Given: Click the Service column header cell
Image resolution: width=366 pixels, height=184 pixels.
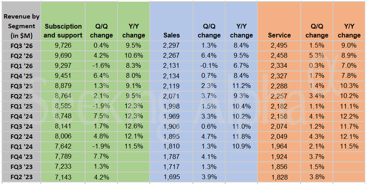Looking at the screenshot, I should pos(279,35).
